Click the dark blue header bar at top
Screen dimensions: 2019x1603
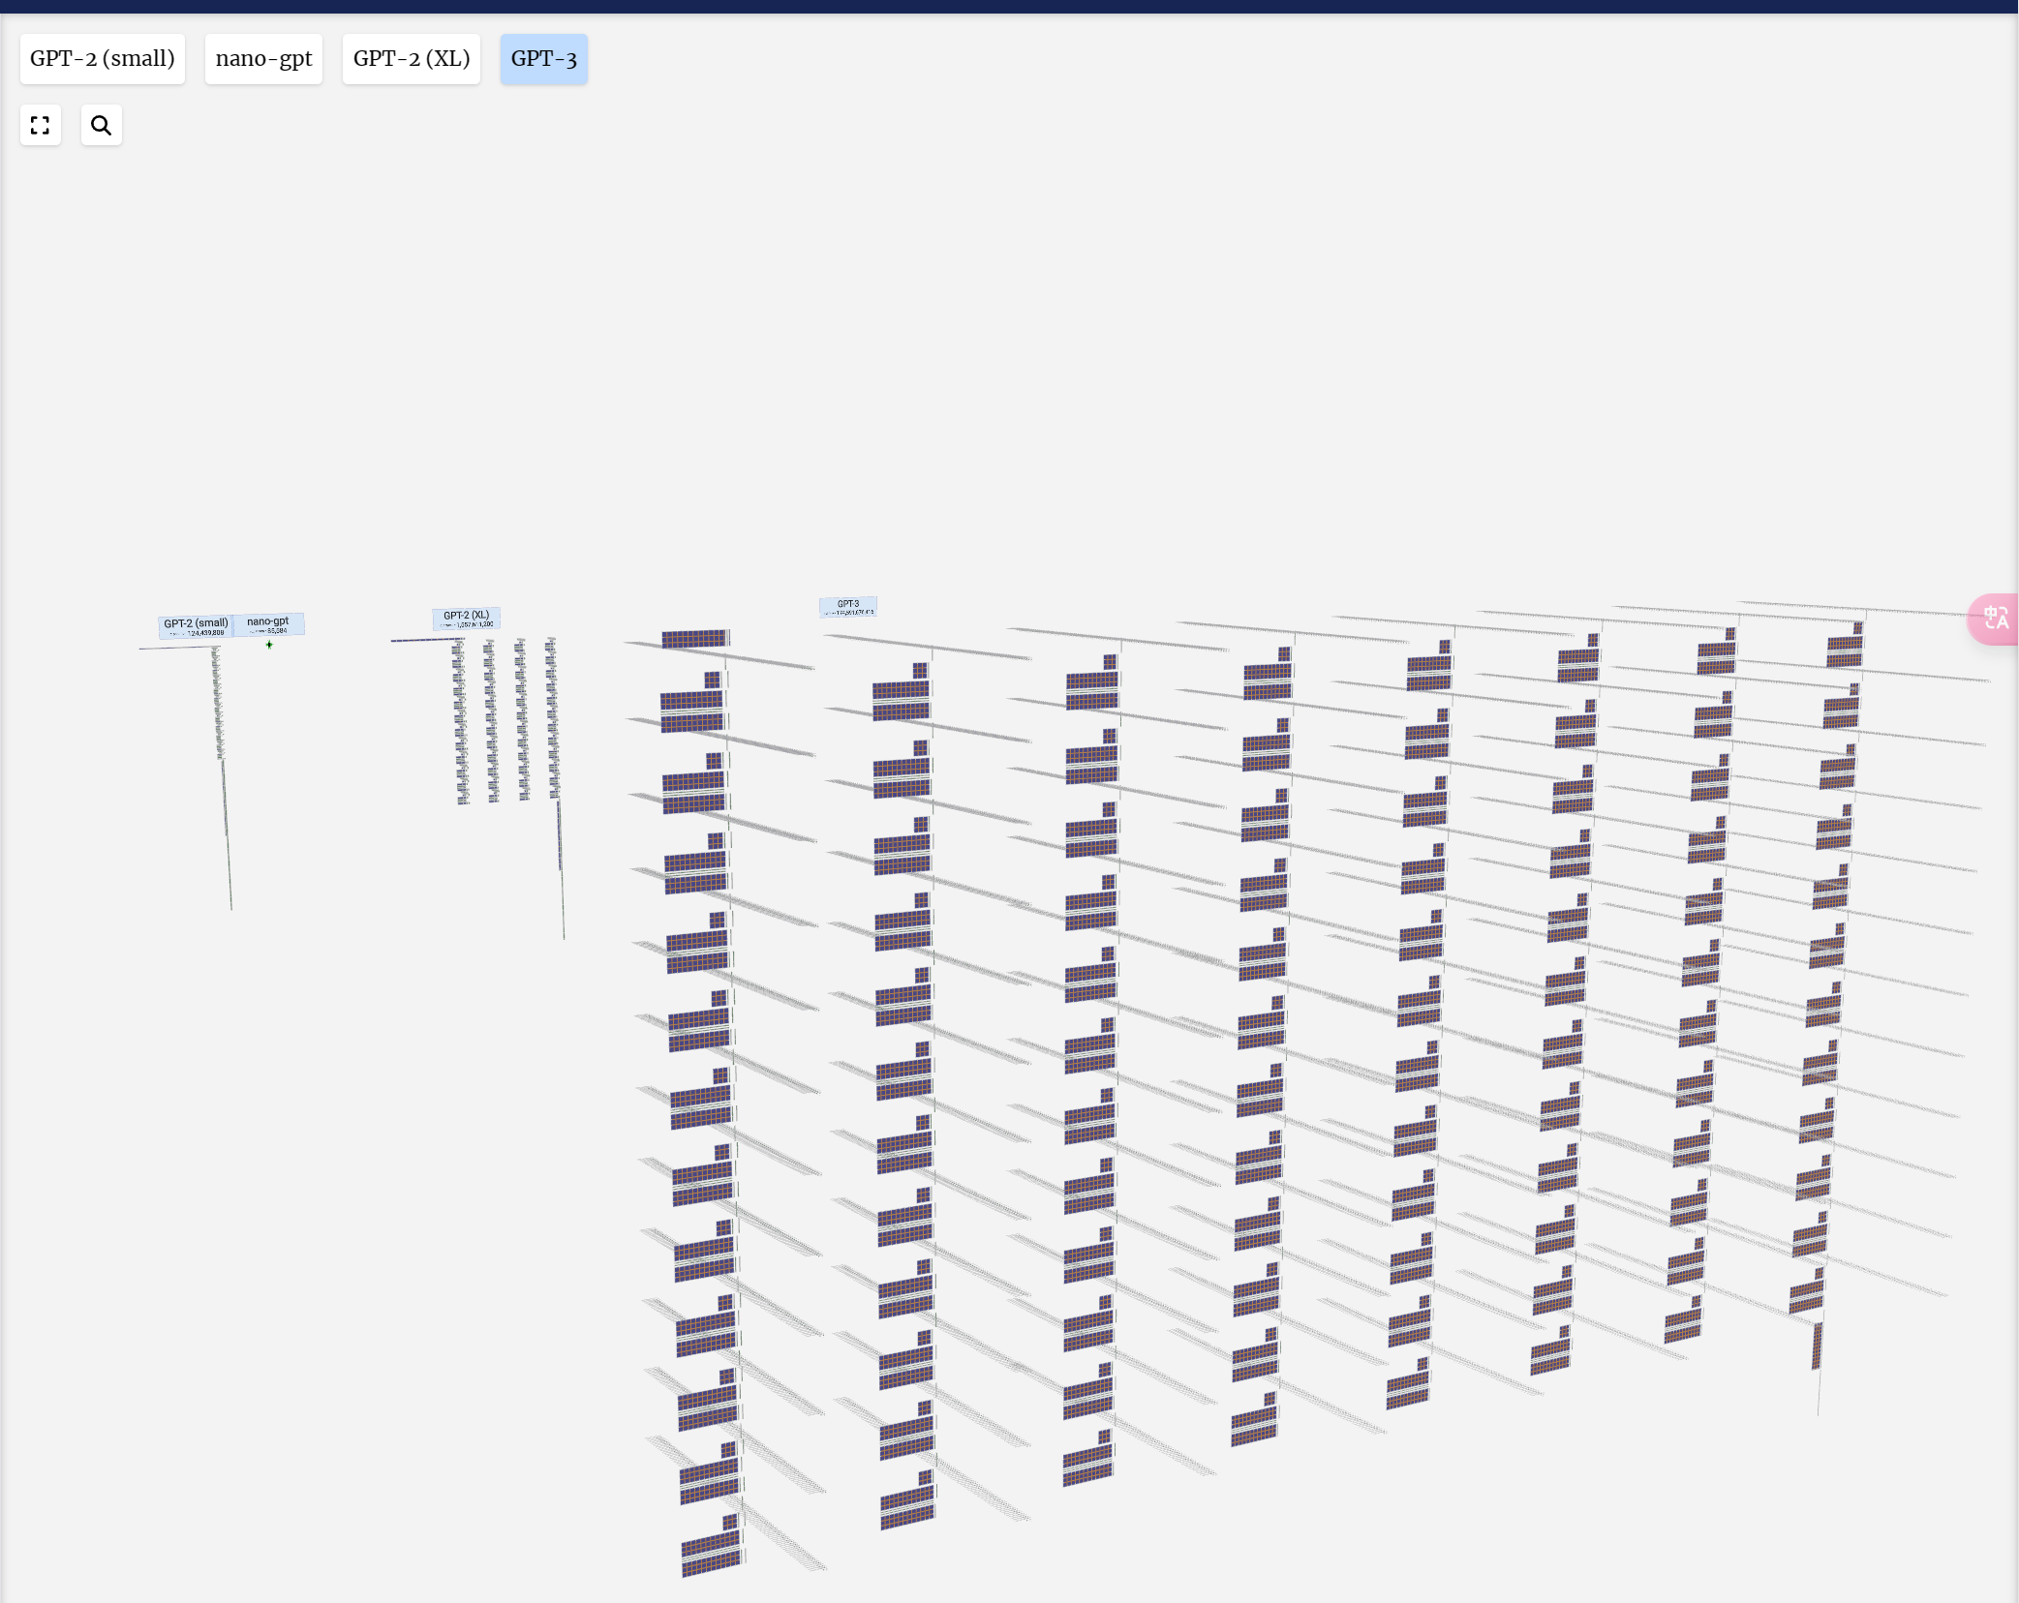[1009, 6]
